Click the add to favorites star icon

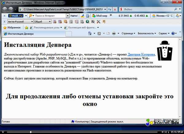(x=26, y=28)
